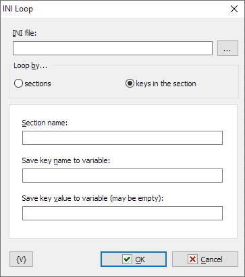Click the 'INI Loop' title bar text
245x277 pixels.
click(x=18, y=9)
